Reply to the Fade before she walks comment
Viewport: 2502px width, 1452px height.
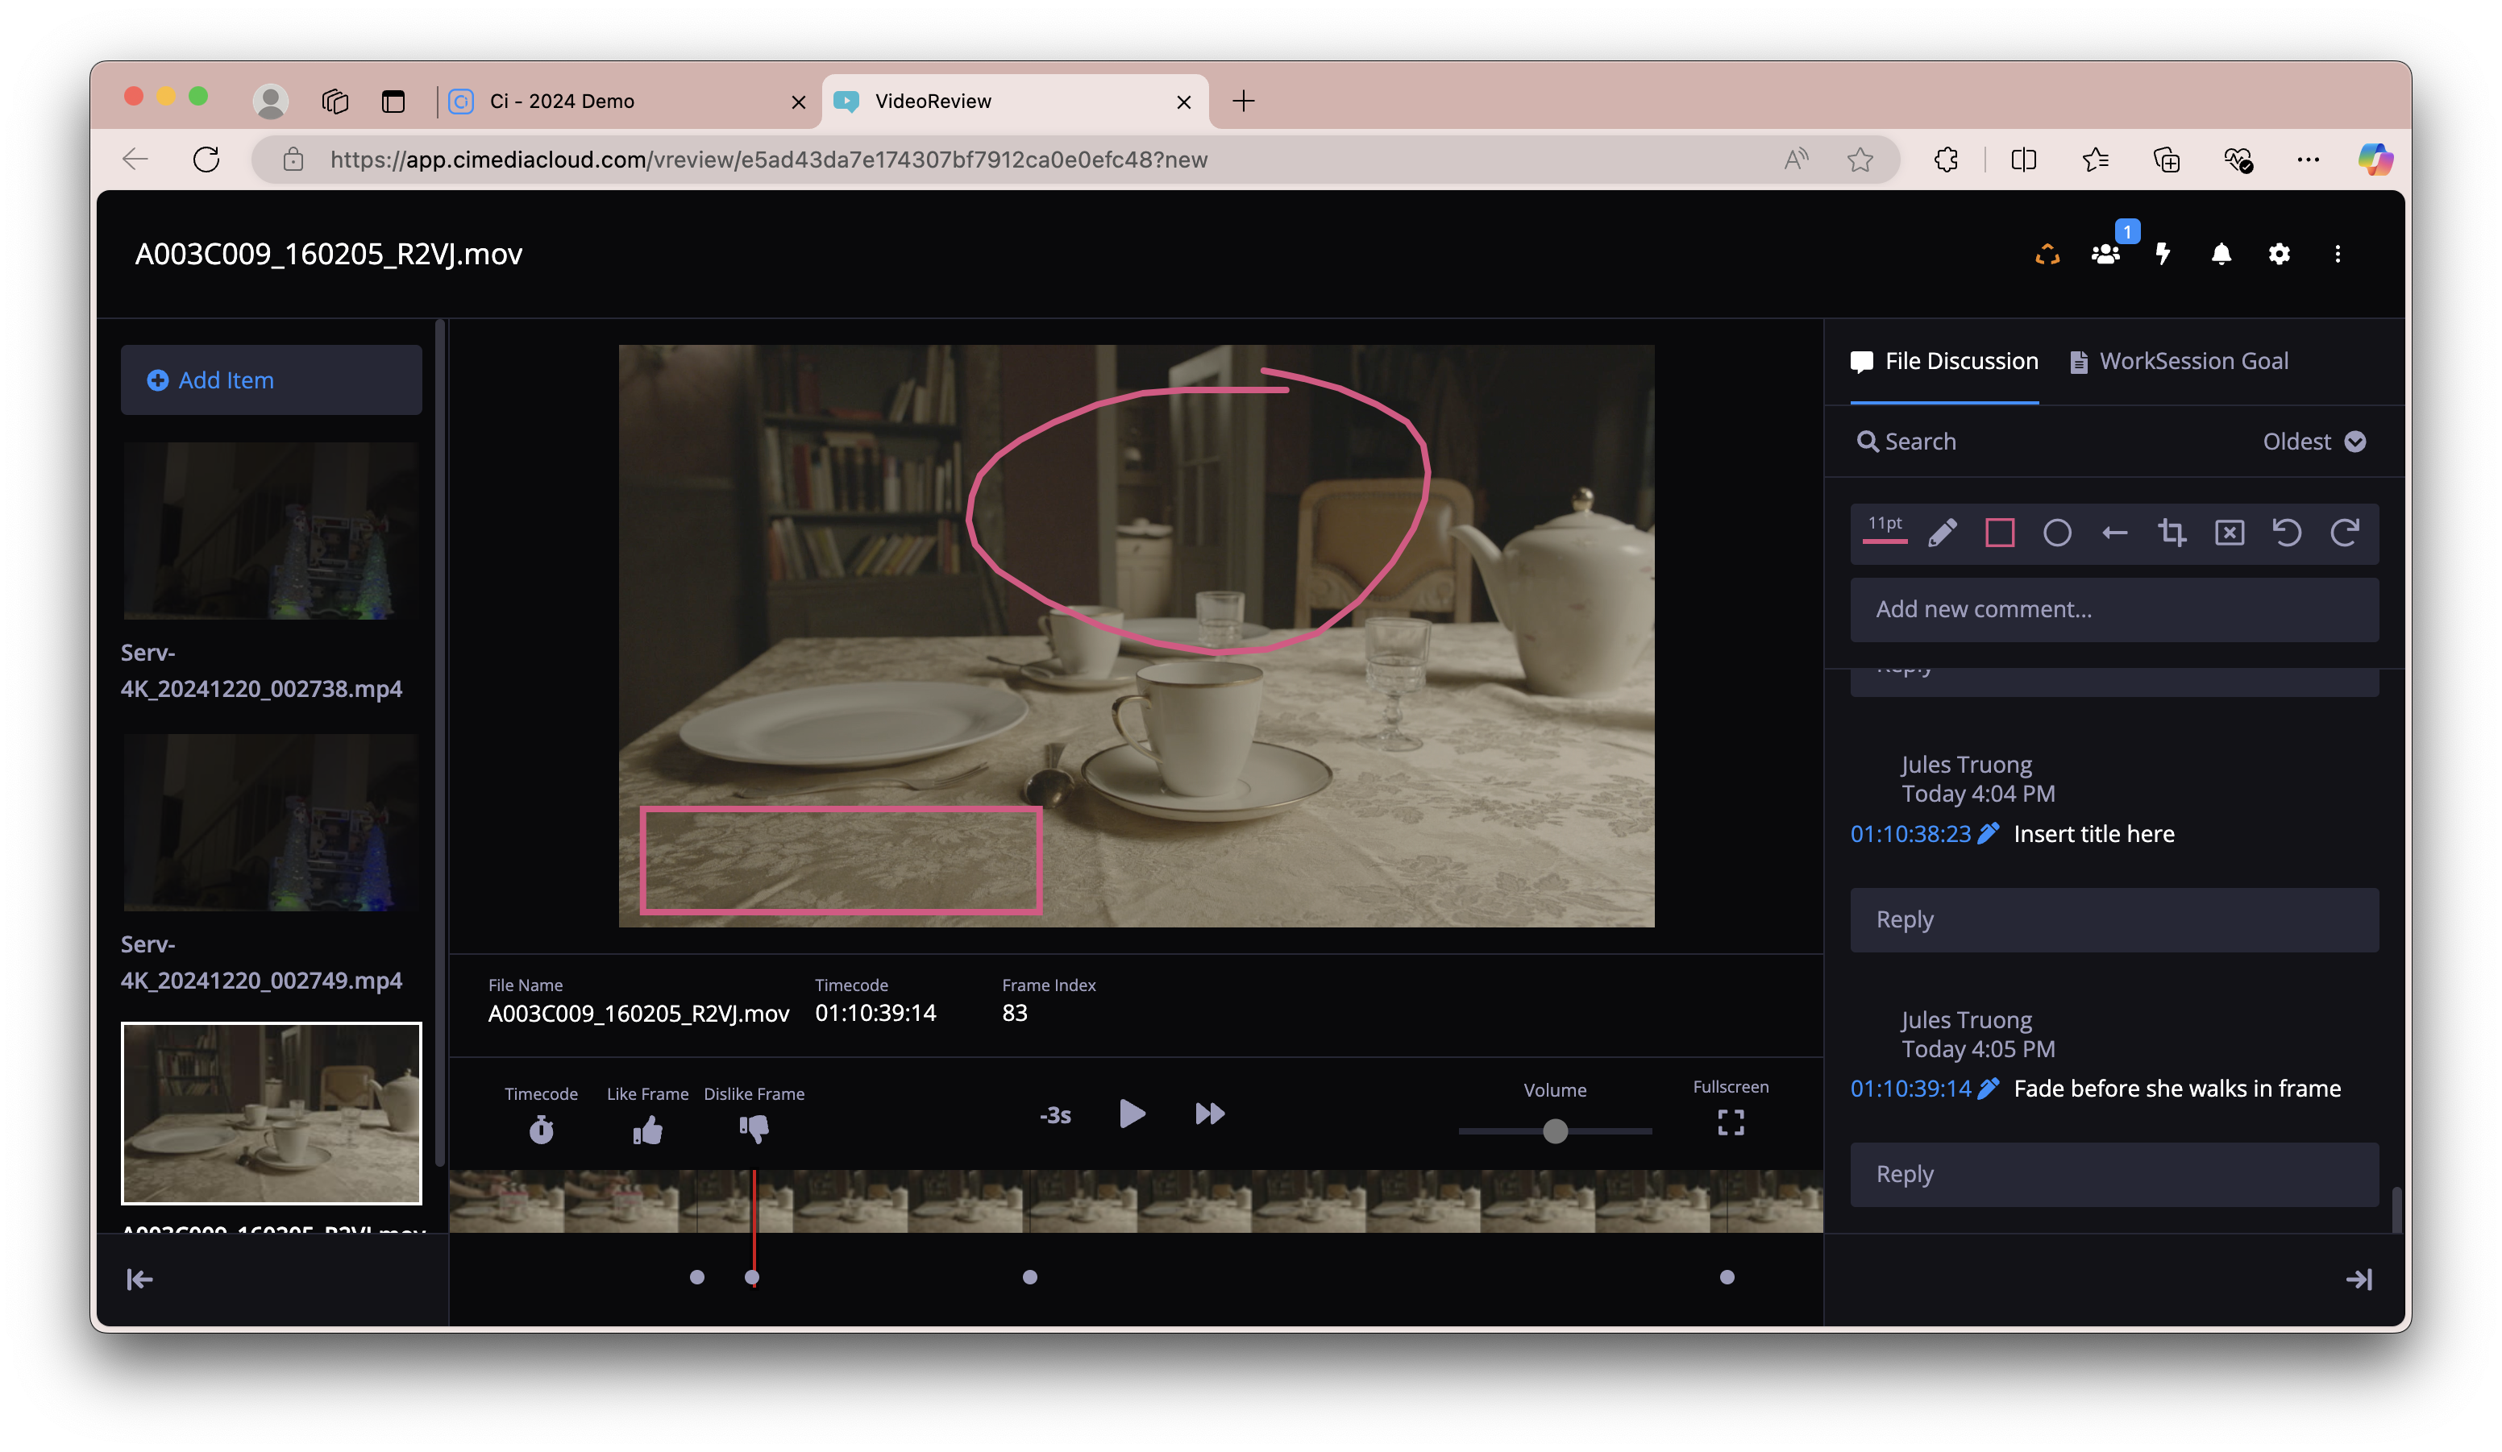[x=2113, y=1174]
